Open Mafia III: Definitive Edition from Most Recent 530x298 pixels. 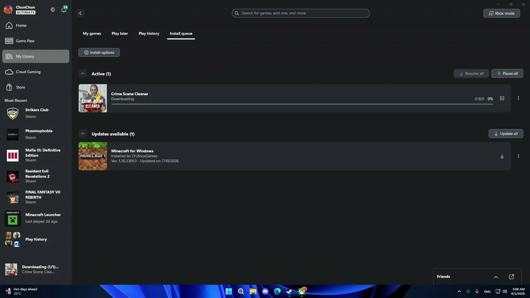click(36, 155)
